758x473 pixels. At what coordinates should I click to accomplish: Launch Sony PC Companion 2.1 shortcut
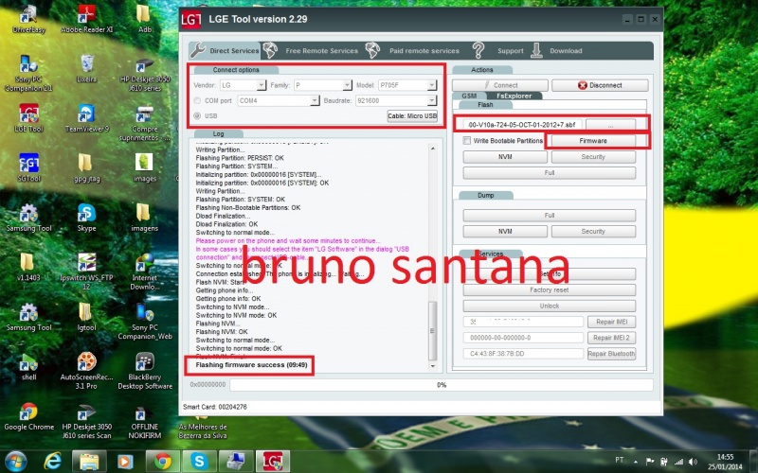click(28, 74)
